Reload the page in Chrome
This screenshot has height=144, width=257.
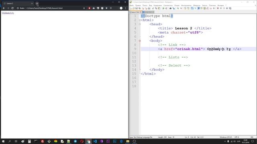pos(12,8)
